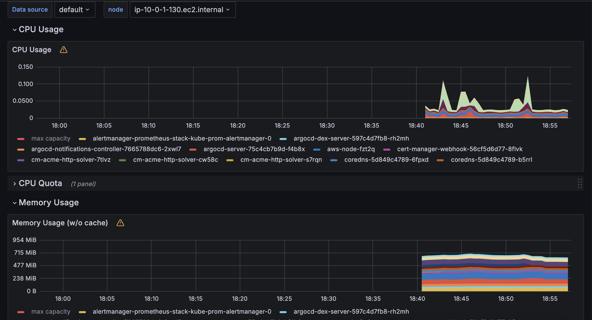Toggle aws-node-fzt2q series visibility

[x=351, y=149]
